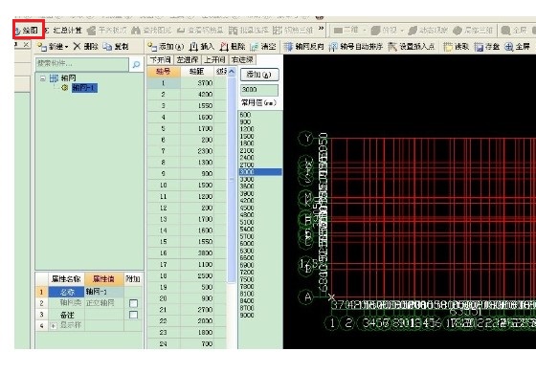Click the 存盘 save icon

[479, 47]
